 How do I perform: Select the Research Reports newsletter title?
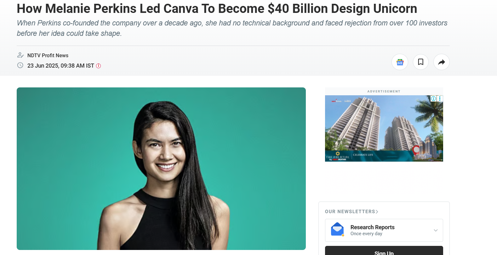pyautogui.click(x=372, y=227)
